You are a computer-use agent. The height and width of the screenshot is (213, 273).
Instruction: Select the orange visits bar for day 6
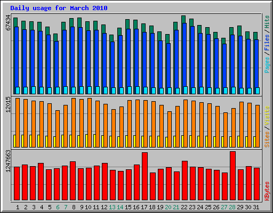pyautogui.click(x=58, y=129)
